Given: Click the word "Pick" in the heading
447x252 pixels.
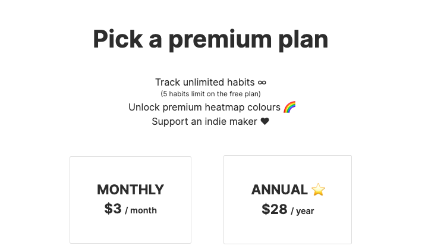Looking at the screenshot, I should click(x=118, y=39).
